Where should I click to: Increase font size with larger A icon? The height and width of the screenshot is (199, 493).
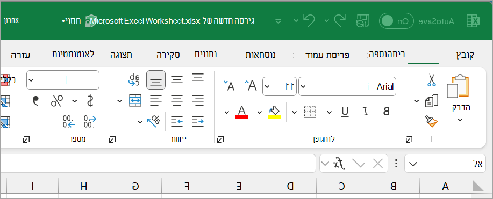[x=251, y=85]
